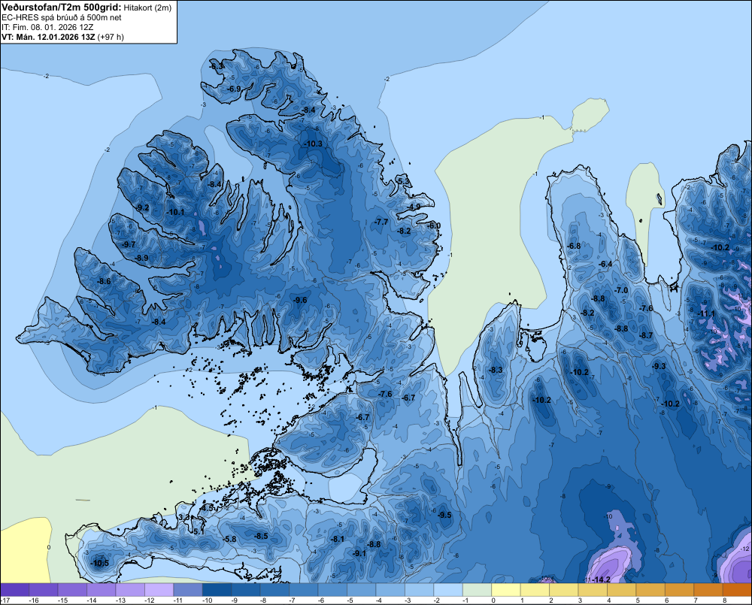
Task: Click the 'VT: Mán. 12.01.2026 13Z' valid time
Action: coord(48,37)
